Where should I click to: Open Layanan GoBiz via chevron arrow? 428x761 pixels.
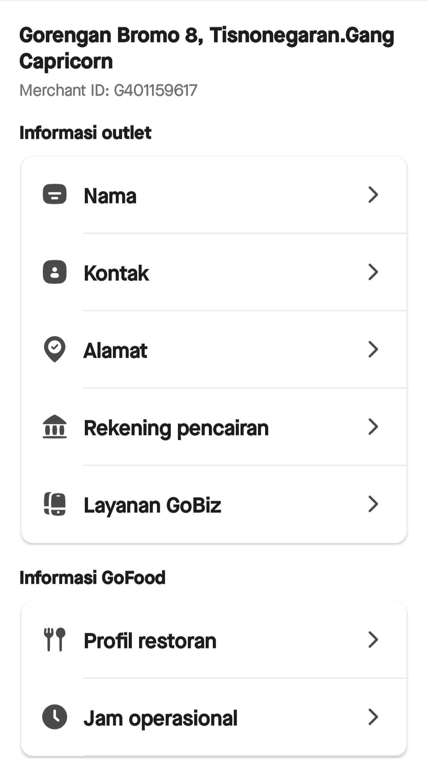tap(373, 504)
